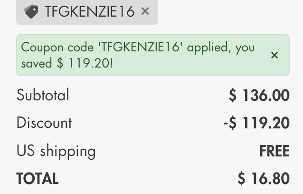This screenshot has height=194, width=303.
Task: Click the word 'you' in the notification
Action: click(246, 48)
